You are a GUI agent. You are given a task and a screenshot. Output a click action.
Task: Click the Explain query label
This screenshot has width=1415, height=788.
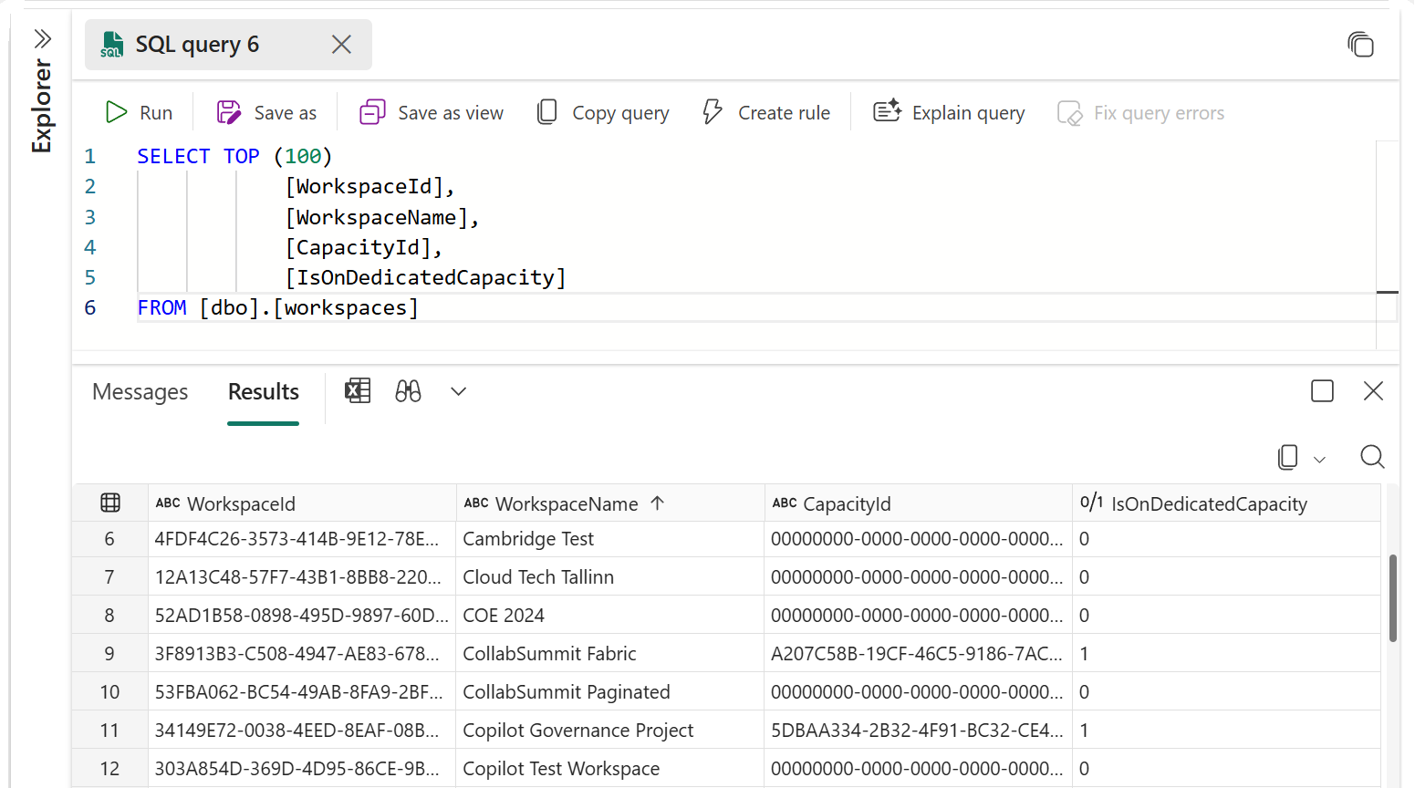[x=968, y=113]
